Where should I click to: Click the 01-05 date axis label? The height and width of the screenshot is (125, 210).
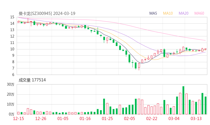(x=63, y=118)
